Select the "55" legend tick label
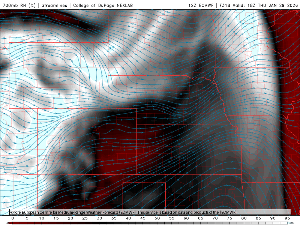The width and height of the screenshot is (300, 225). click(x=172, y=218)
